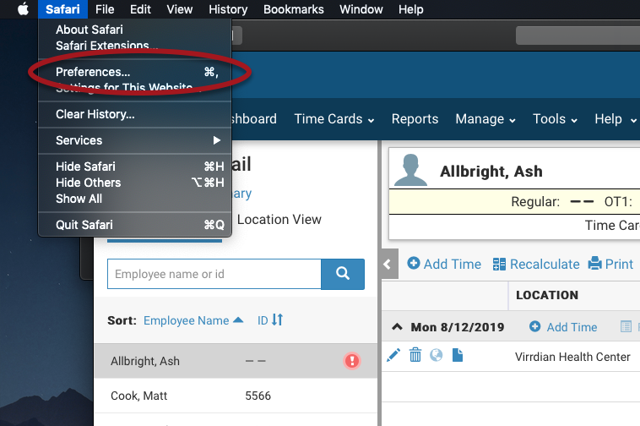Click the red alert icon for Allbright
The width and height of the screenshot is (640, 426).
(x=352, y=361)
